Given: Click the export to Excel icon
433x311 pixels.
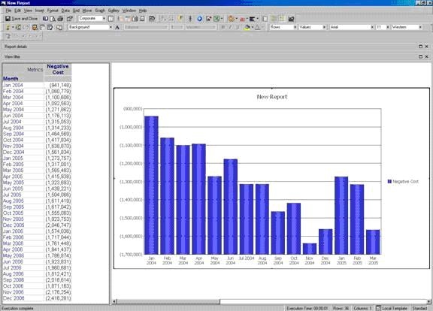Looking at the screenshot, I should [216, 19].
